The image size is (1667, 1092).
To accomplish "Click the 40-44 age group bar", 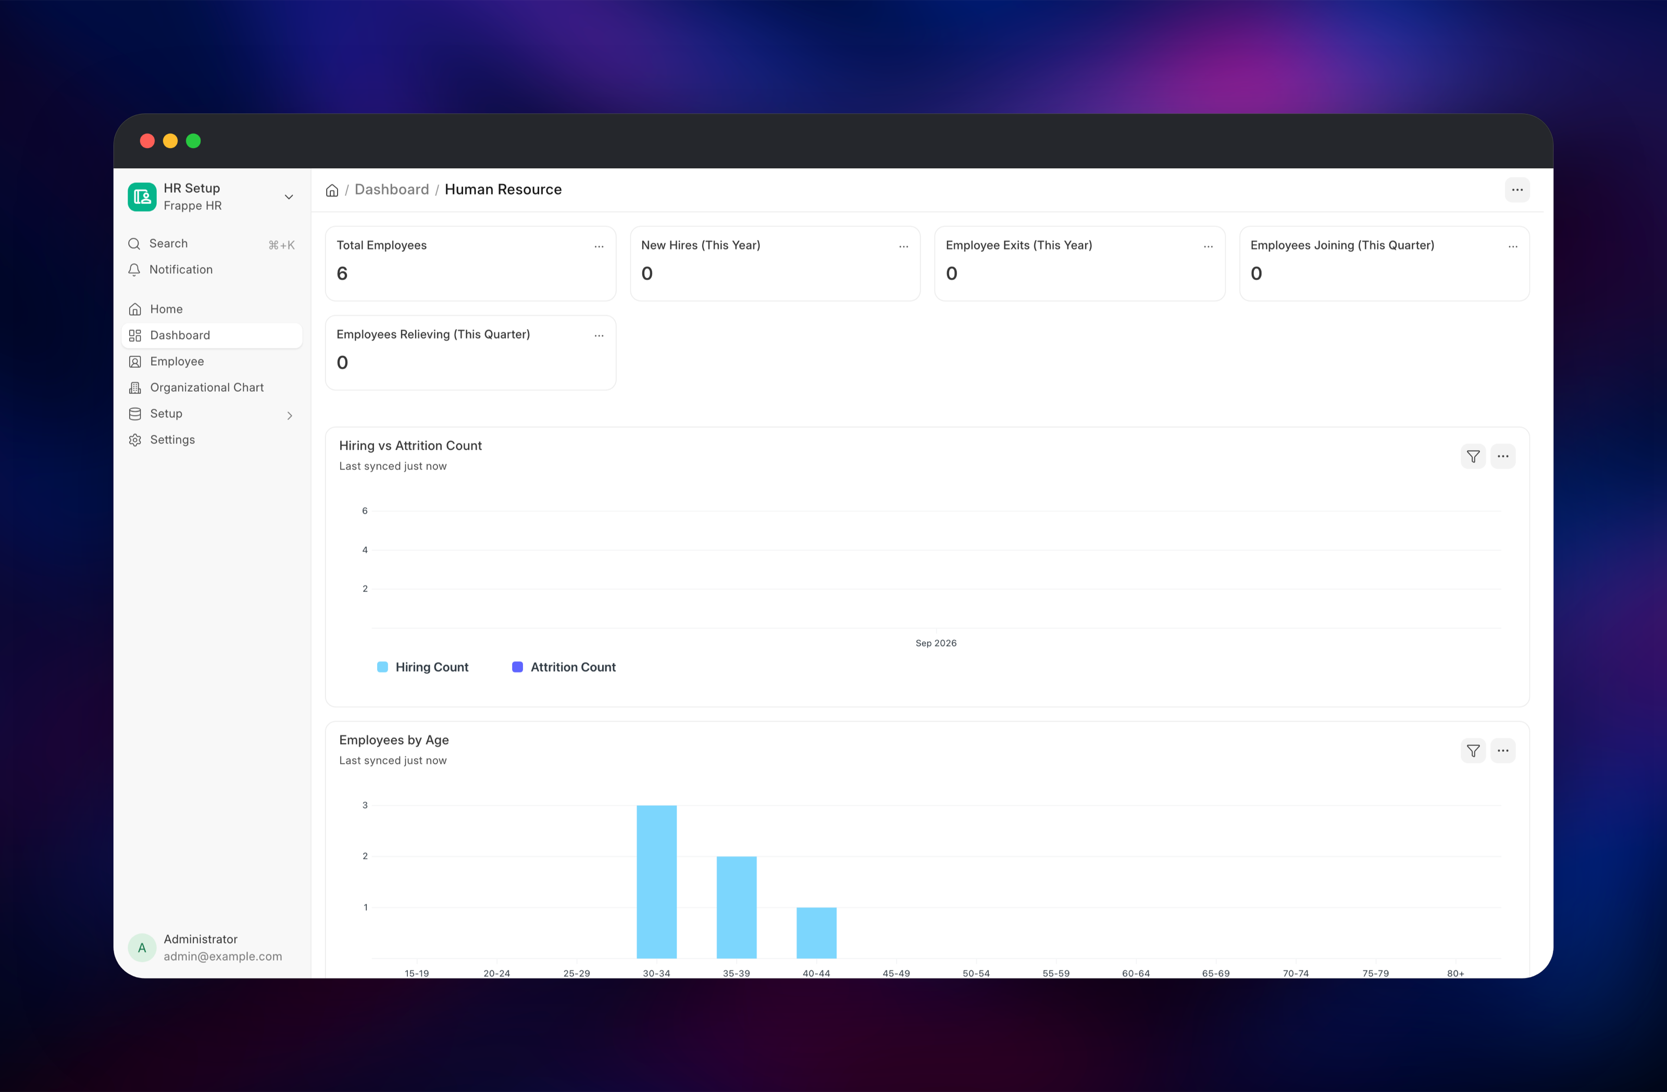I will (x=816, y=933).
